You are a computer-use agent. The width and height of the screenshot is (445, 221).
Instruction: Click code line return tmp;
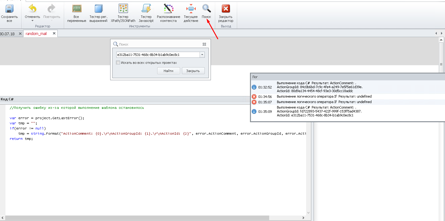click(x=21, y=139)
